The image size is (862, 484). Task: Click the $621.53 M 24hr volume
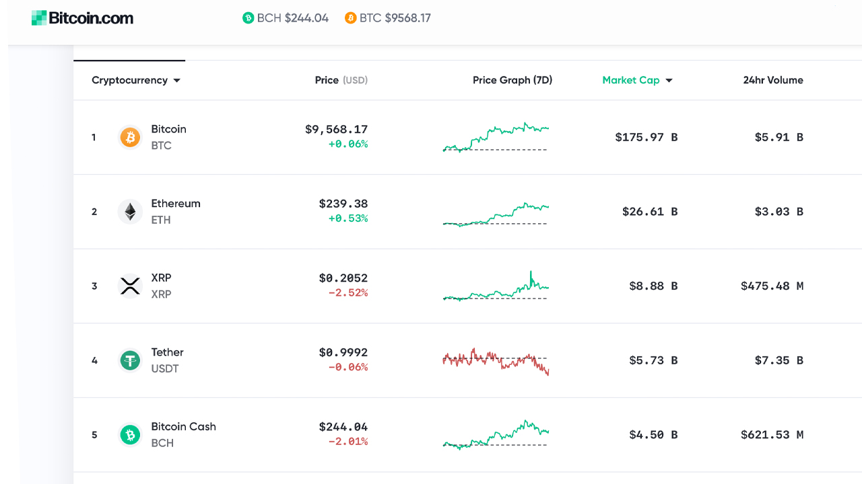point(772,435)
